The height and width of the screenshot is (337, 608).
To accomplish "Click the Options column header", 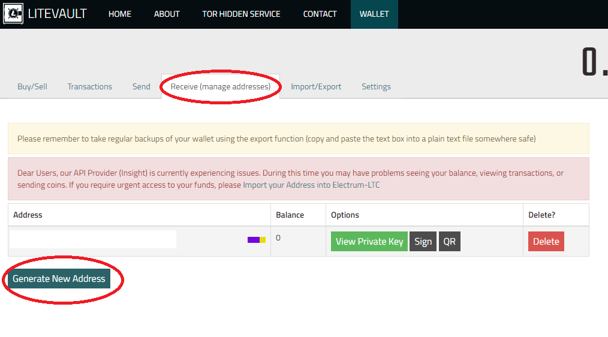I will [x=345, y=215].
